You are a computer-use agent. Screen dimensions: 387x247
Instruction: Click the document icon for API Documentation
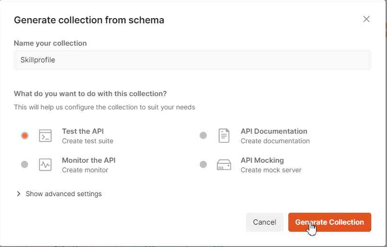pyautogui.click(x=224, y=136)
